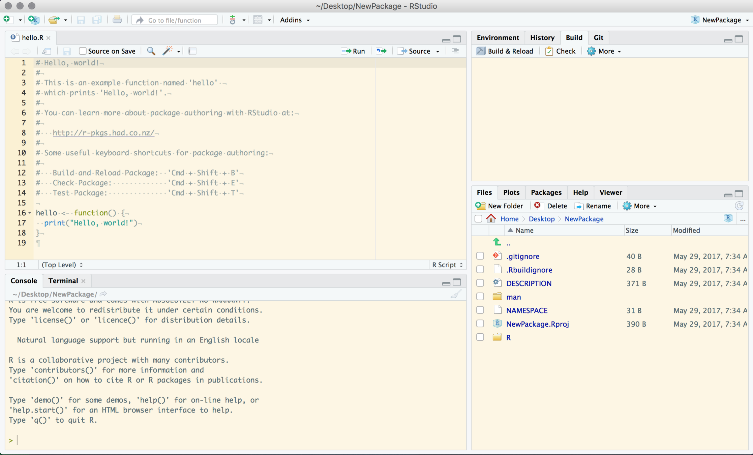Open the R Script file type selector
The image size is (753, 455).
click(447, 265)
